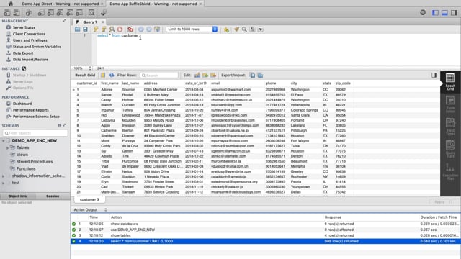Expand the Management panel icon
This screenshot has height=259, width=461.
(64, 21)
